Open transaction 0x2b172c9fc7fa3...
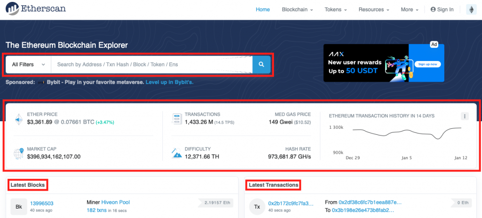Viewport: 482px width, 218px height. [x=291, y=203]
